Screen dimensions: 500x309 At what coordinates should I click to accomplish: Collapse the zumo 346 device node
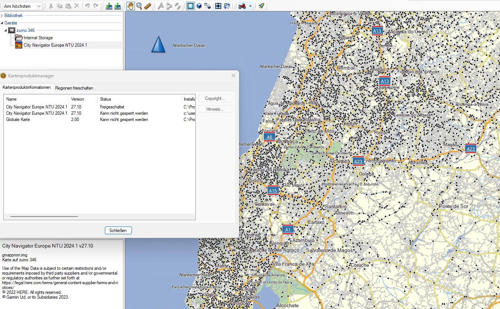[6, 30]
